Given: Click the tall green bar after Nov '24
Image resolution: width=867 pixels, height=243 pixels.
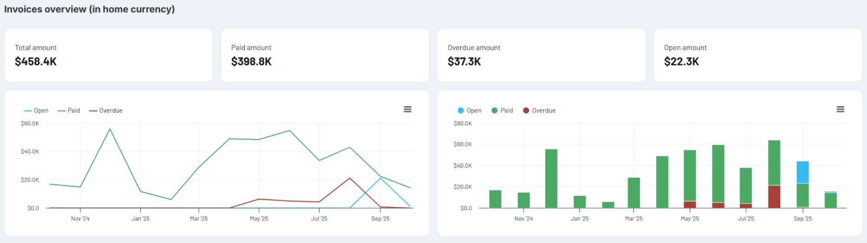Looking at the screenshot, I should click(x=551, y=179).
